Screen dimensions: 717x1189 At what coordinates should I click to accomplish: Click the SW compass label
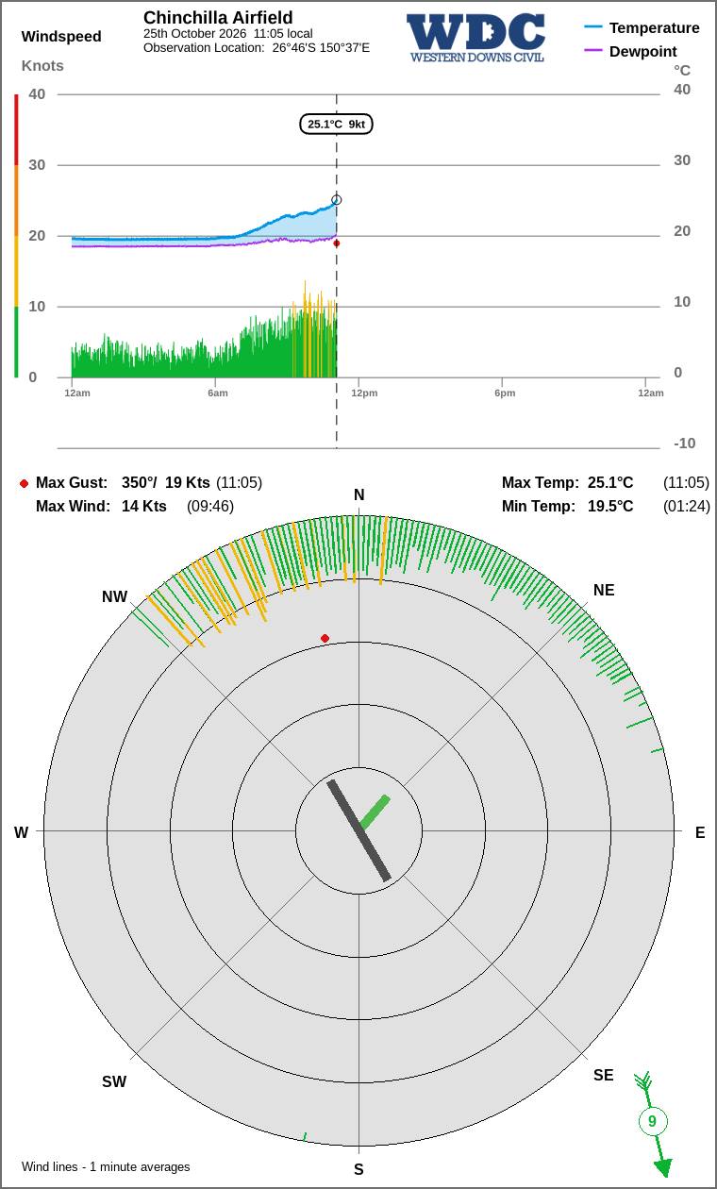click(x=114, y=1082)
